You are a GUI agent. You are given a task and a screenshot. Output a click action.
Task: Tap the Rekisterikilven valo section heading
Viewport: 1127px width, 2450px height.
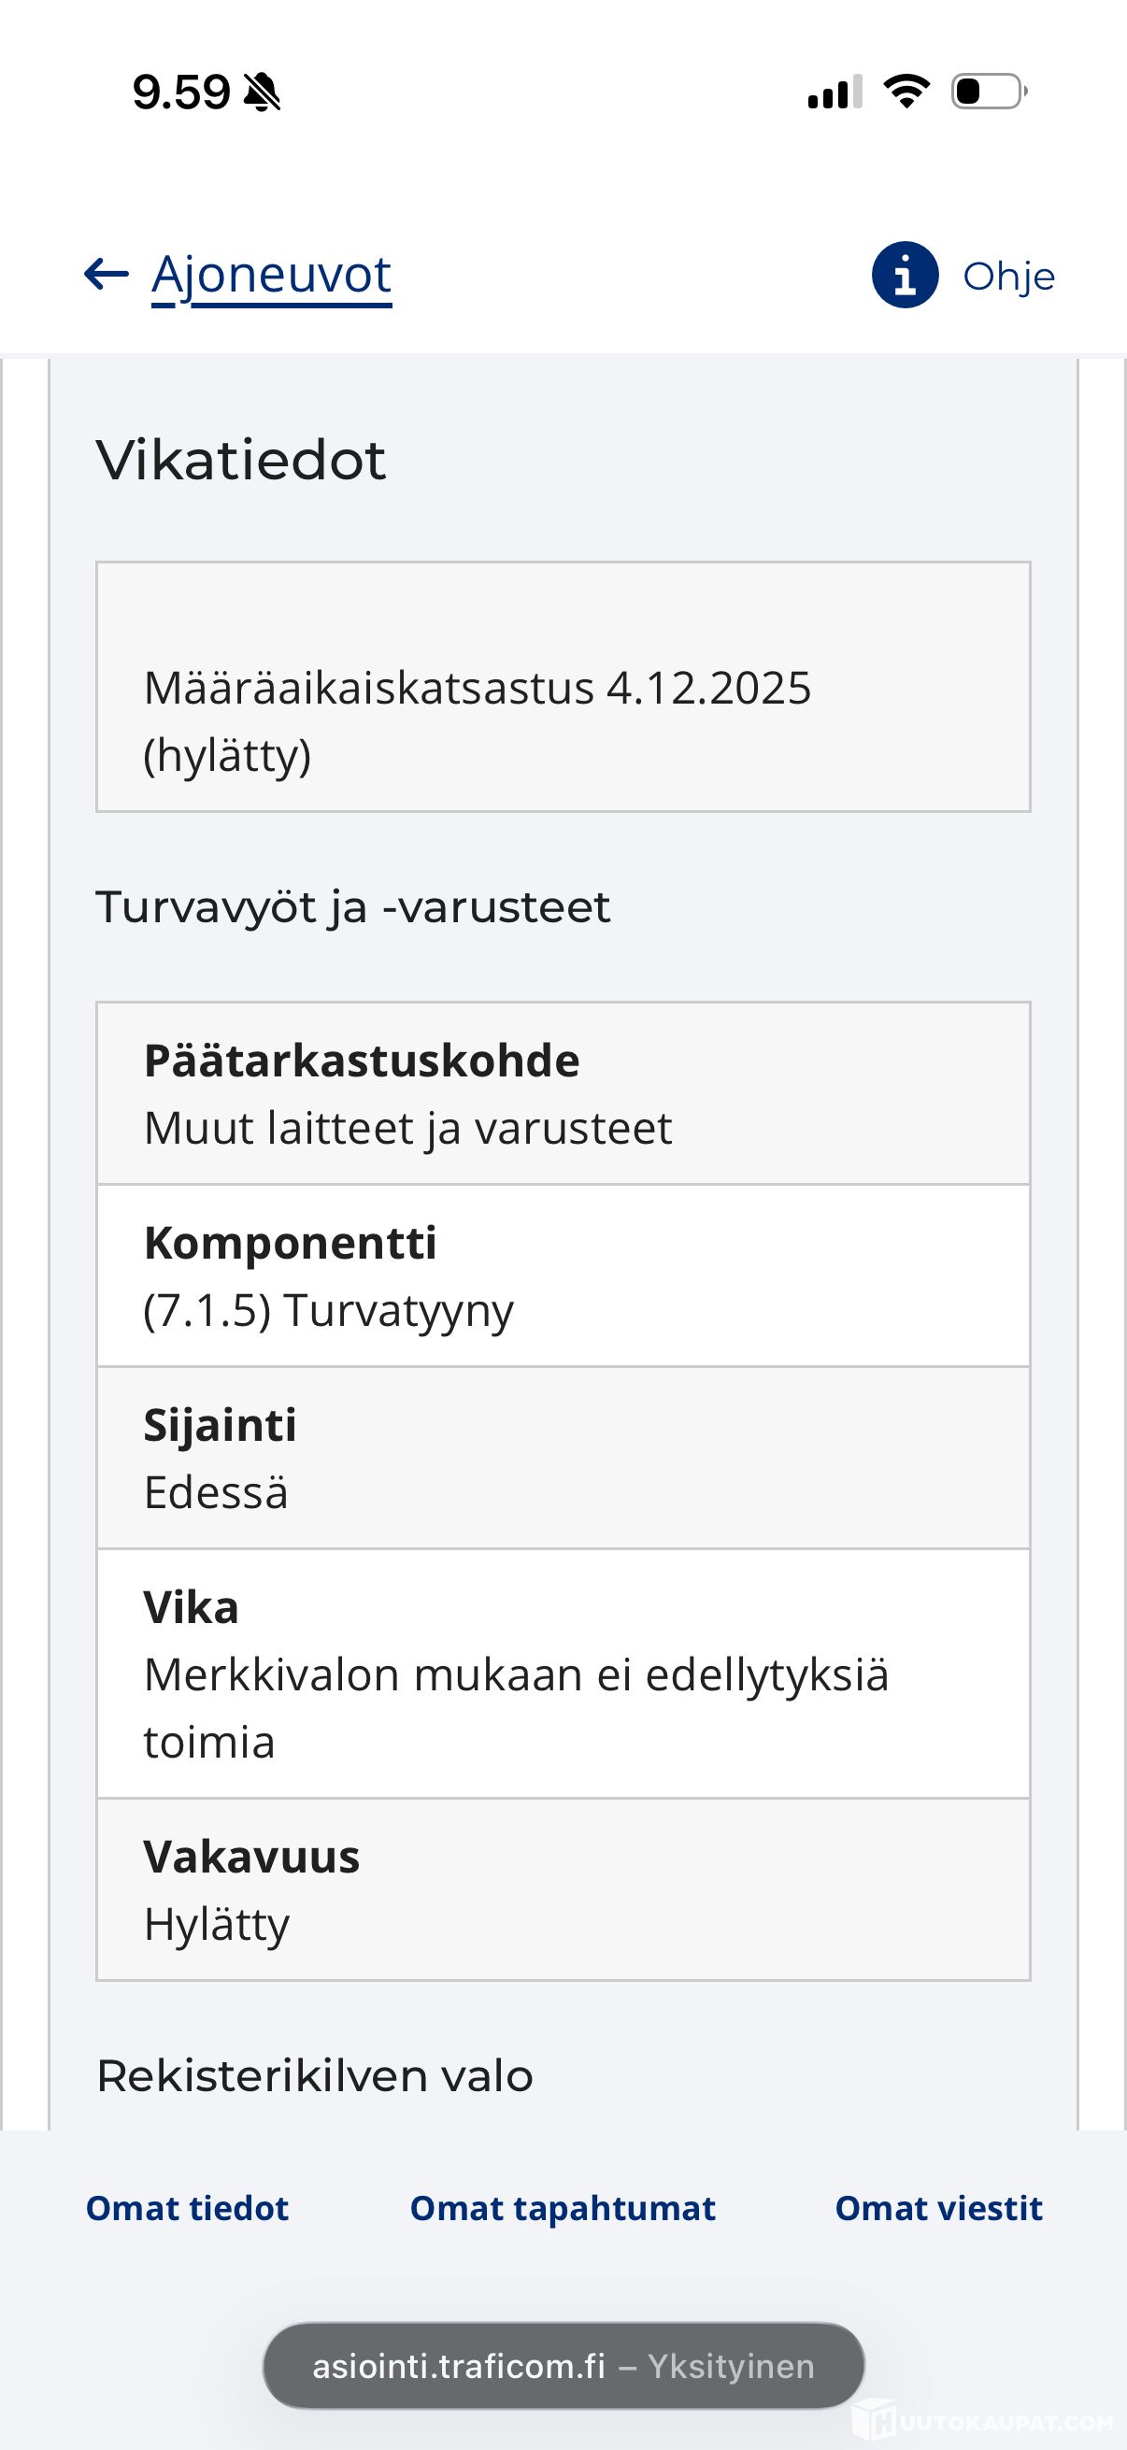click(x=315, y=2075)
